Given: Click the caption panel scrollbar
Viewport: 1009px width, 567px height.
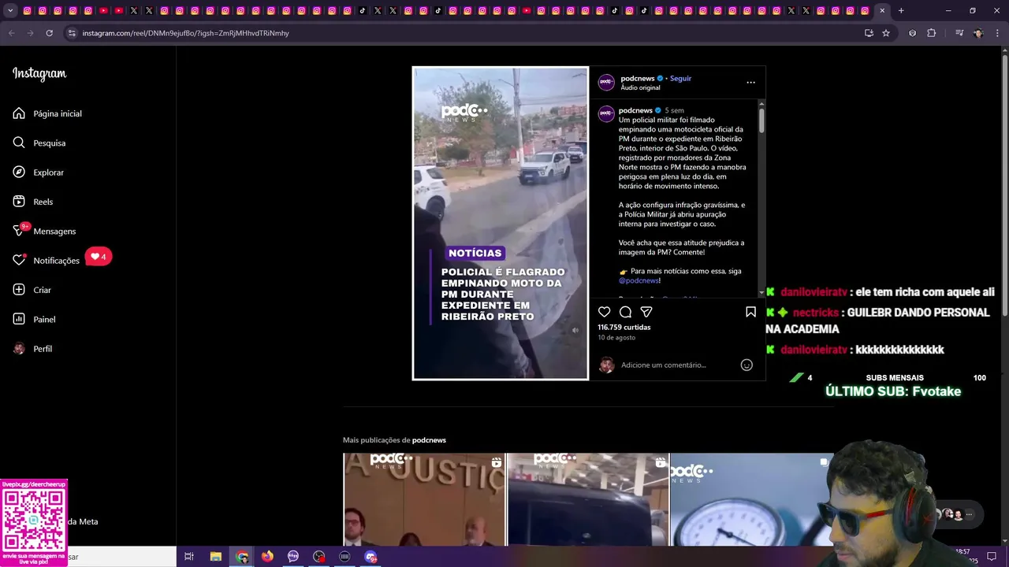Looking at the screenshot, I should (x=761, y=120).
